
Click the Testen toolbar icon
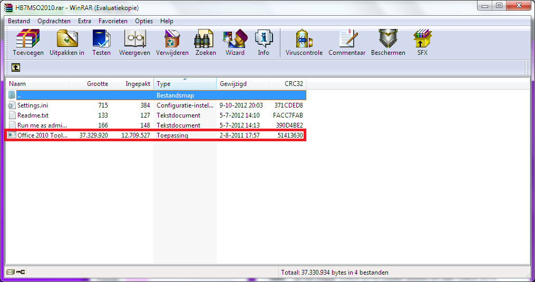point(101,38)
